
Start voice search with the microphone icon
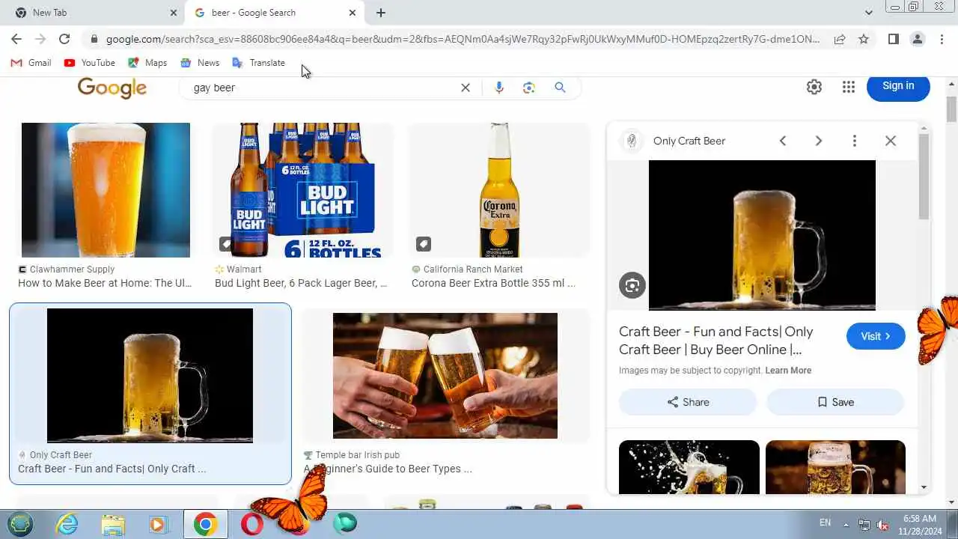click(499, 88)
